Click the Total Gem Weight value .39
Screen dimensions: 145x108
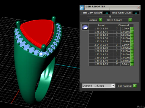pyautogui.click(x=107, y=13)
